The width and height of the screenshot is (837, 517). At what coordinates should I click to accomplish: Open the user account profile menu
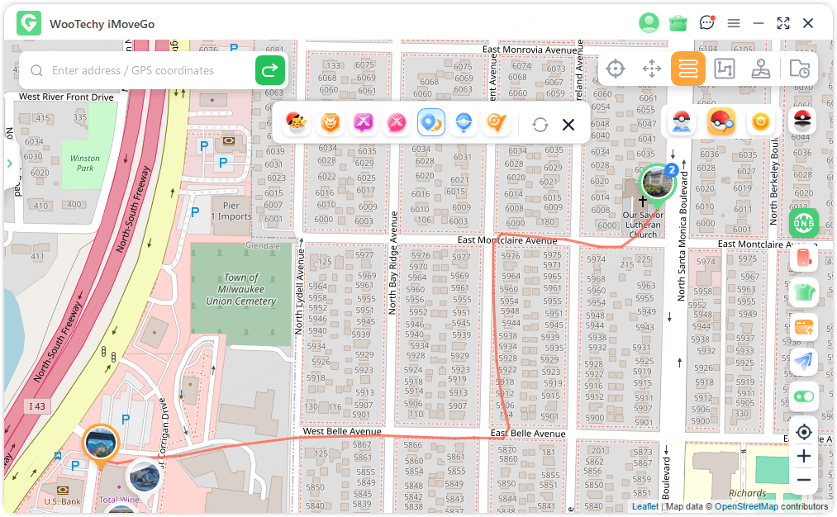[x=649, y=23]
